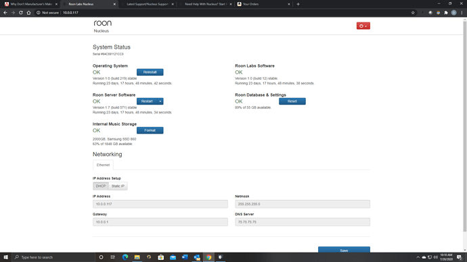Open Microsoft Store from taskbar

161,257
